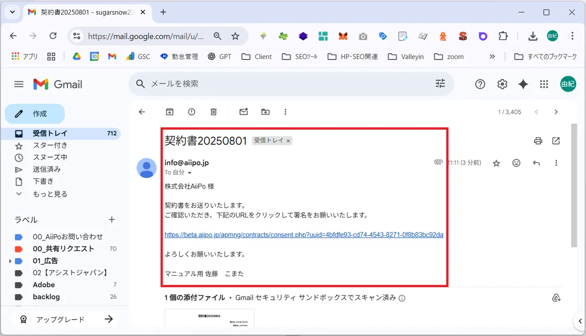
Task: Reply to the email from info@aiipo.jp
Action: pos(537,163)
